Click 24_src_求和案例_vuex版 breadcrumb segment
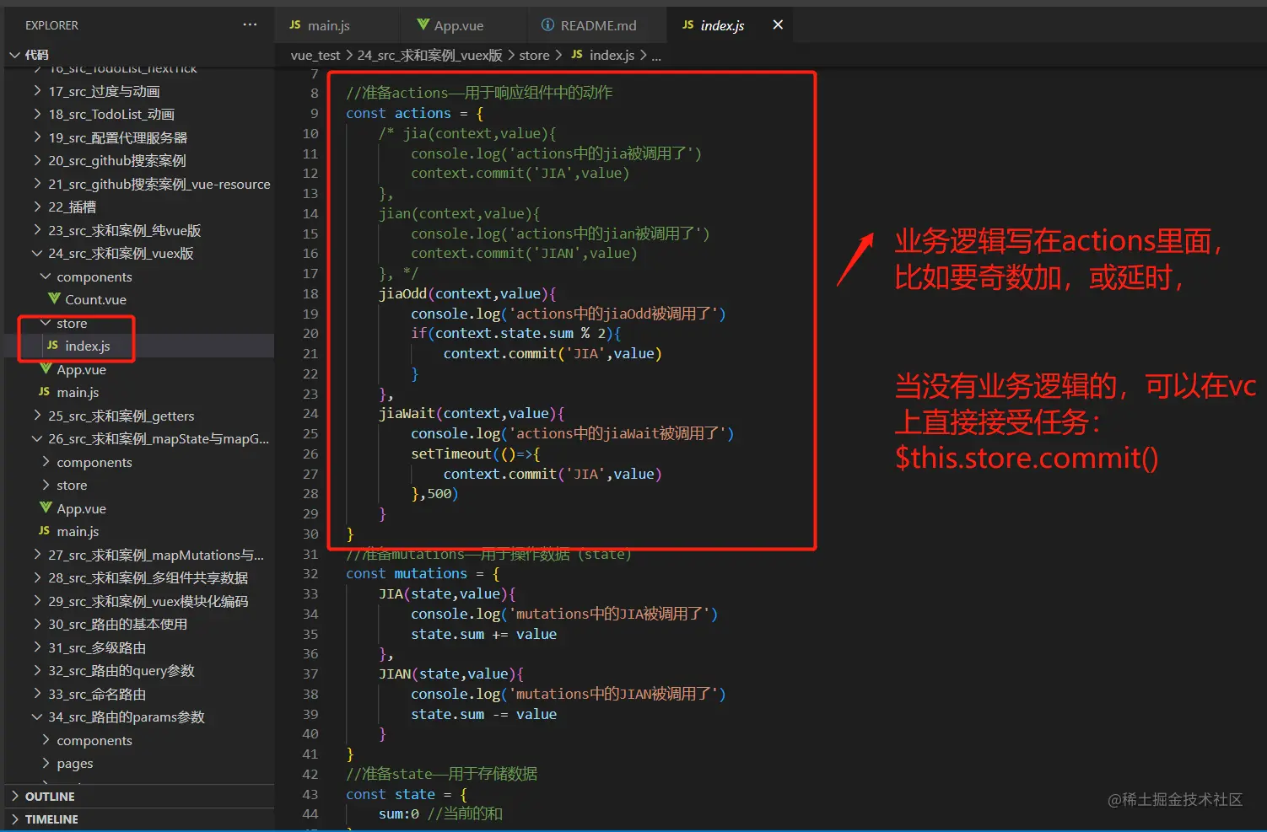The height and width of the screenshot is (832, 1267). click(x=429, y=56)
